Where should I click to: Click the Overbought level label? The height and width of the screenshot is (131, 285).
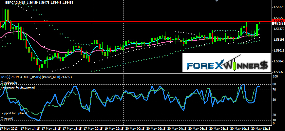(9, 83)
